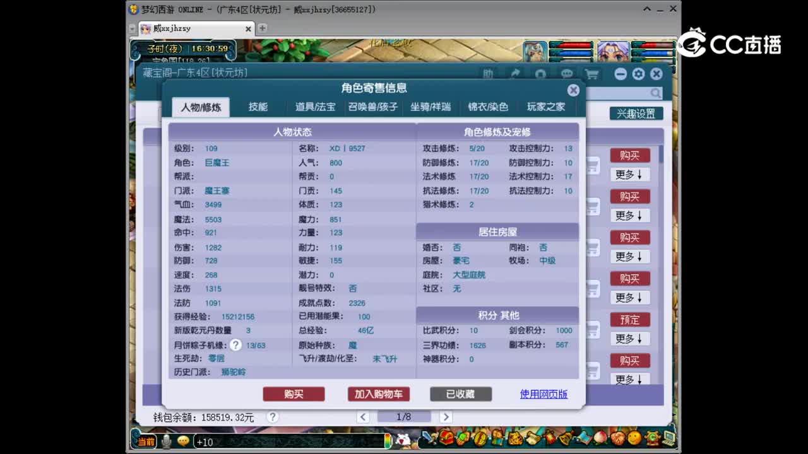This screenshot has height=454, width=808.
Task: Click the 1/8 page number field
Action: 404,417
